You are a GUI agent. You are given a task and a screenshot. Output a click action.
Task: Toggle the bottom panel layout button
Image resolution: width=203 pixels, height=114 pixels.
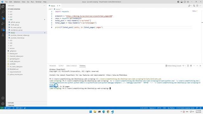point(182,2)
